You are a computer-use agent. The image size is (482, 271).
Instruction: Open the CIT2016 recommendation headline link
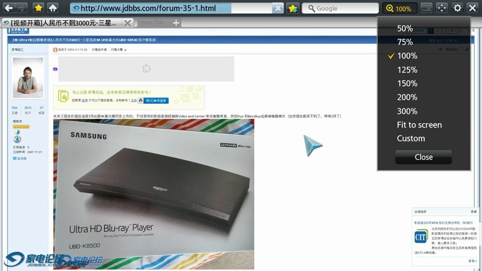tap(443, 223)
